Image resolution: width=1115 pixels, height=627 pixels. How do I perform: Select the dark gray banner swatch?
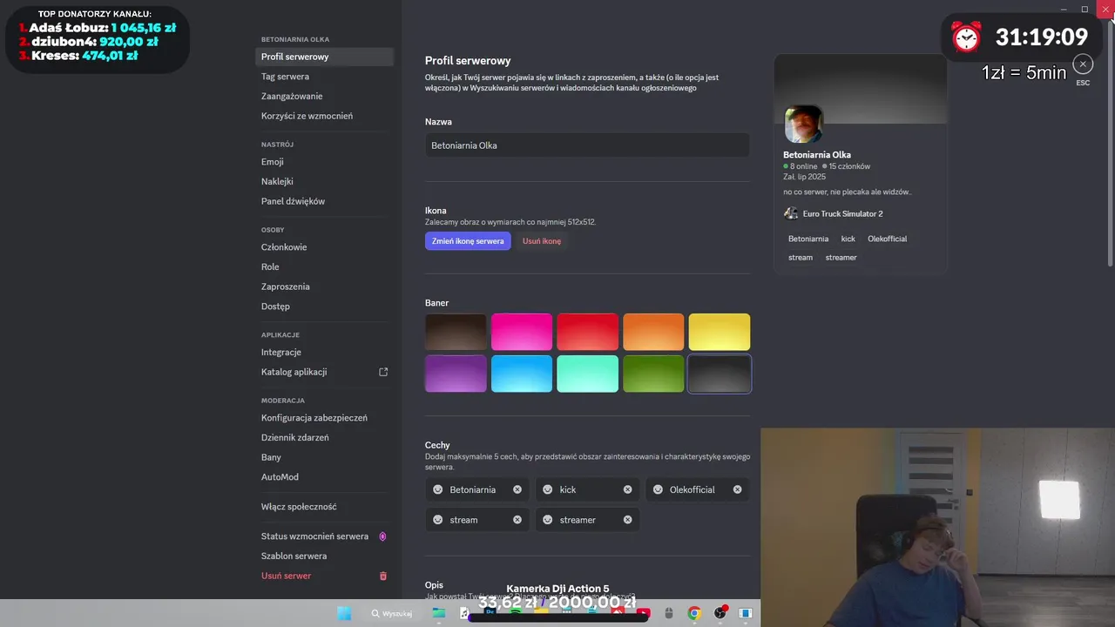click(x=720, y=374)
